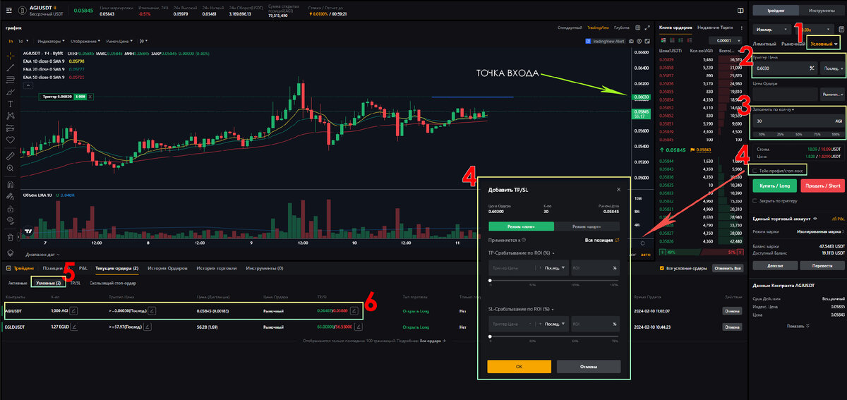Image resolution: width=847 pixels, height=400 pixels.
Task: Select the zoom in magnifier tool
Action: point(10,168)
